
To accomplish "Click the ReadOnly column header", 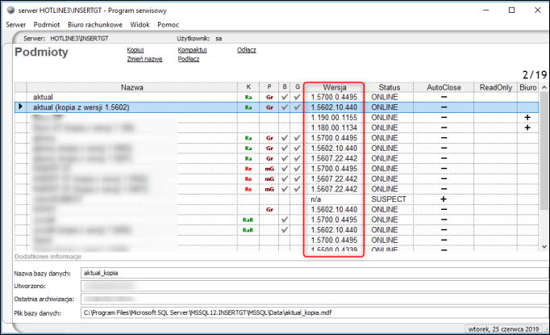I will [496, 87].
